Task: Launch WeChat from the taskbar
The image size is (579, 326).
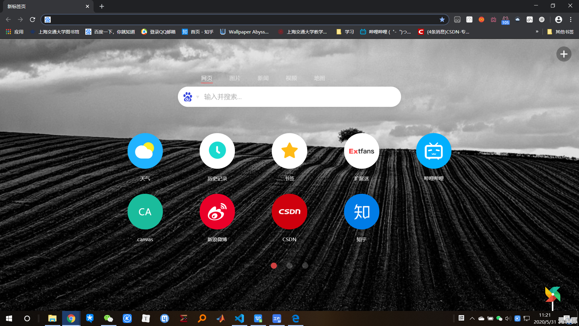Action: (108, 318)
